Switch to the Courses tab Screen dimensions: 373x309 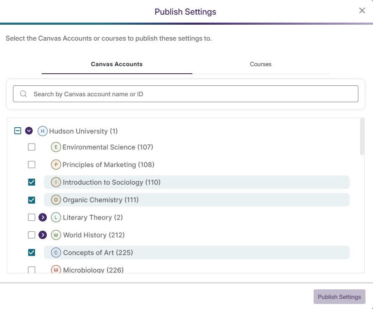tap(261, 64)
